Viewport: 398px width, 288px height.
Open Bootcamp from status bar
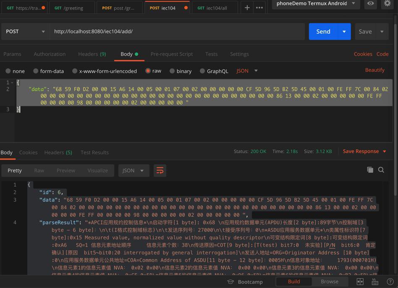[245, 282]
